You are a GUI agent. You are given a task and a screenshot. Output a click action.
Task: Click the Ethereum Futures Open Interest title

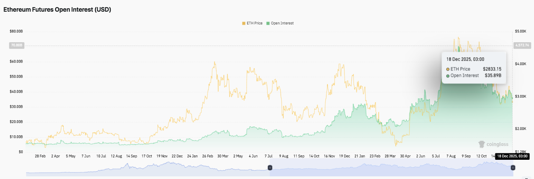[x=57, y=10]
